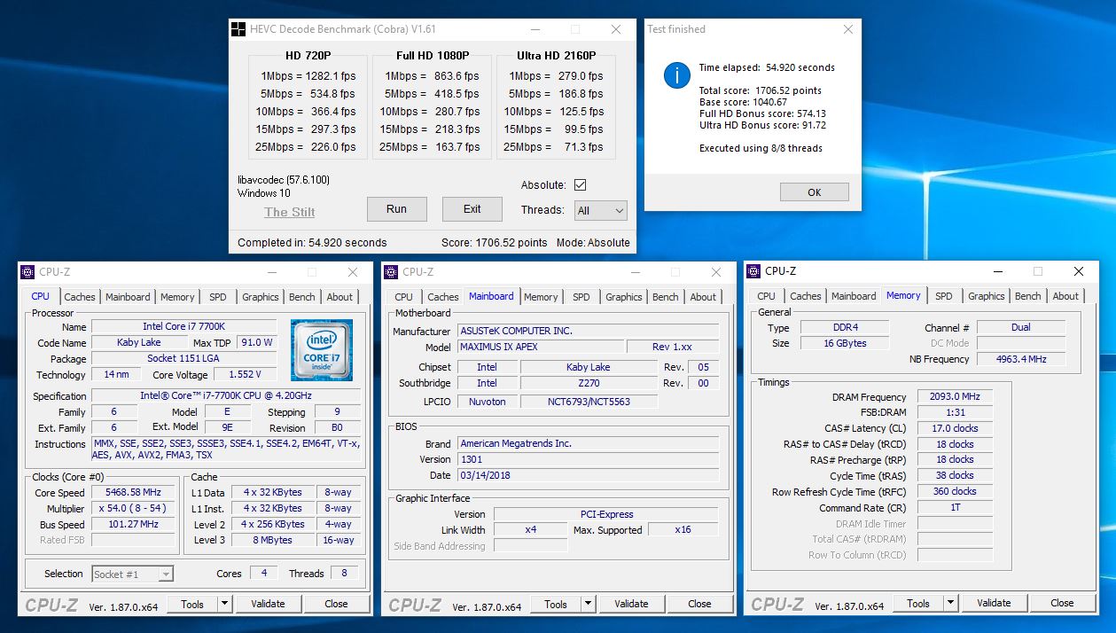Switch to SPD tab in left CPU-Z window
The height and width of the screenshot is (633, 1116).
[x=218, y=297]
